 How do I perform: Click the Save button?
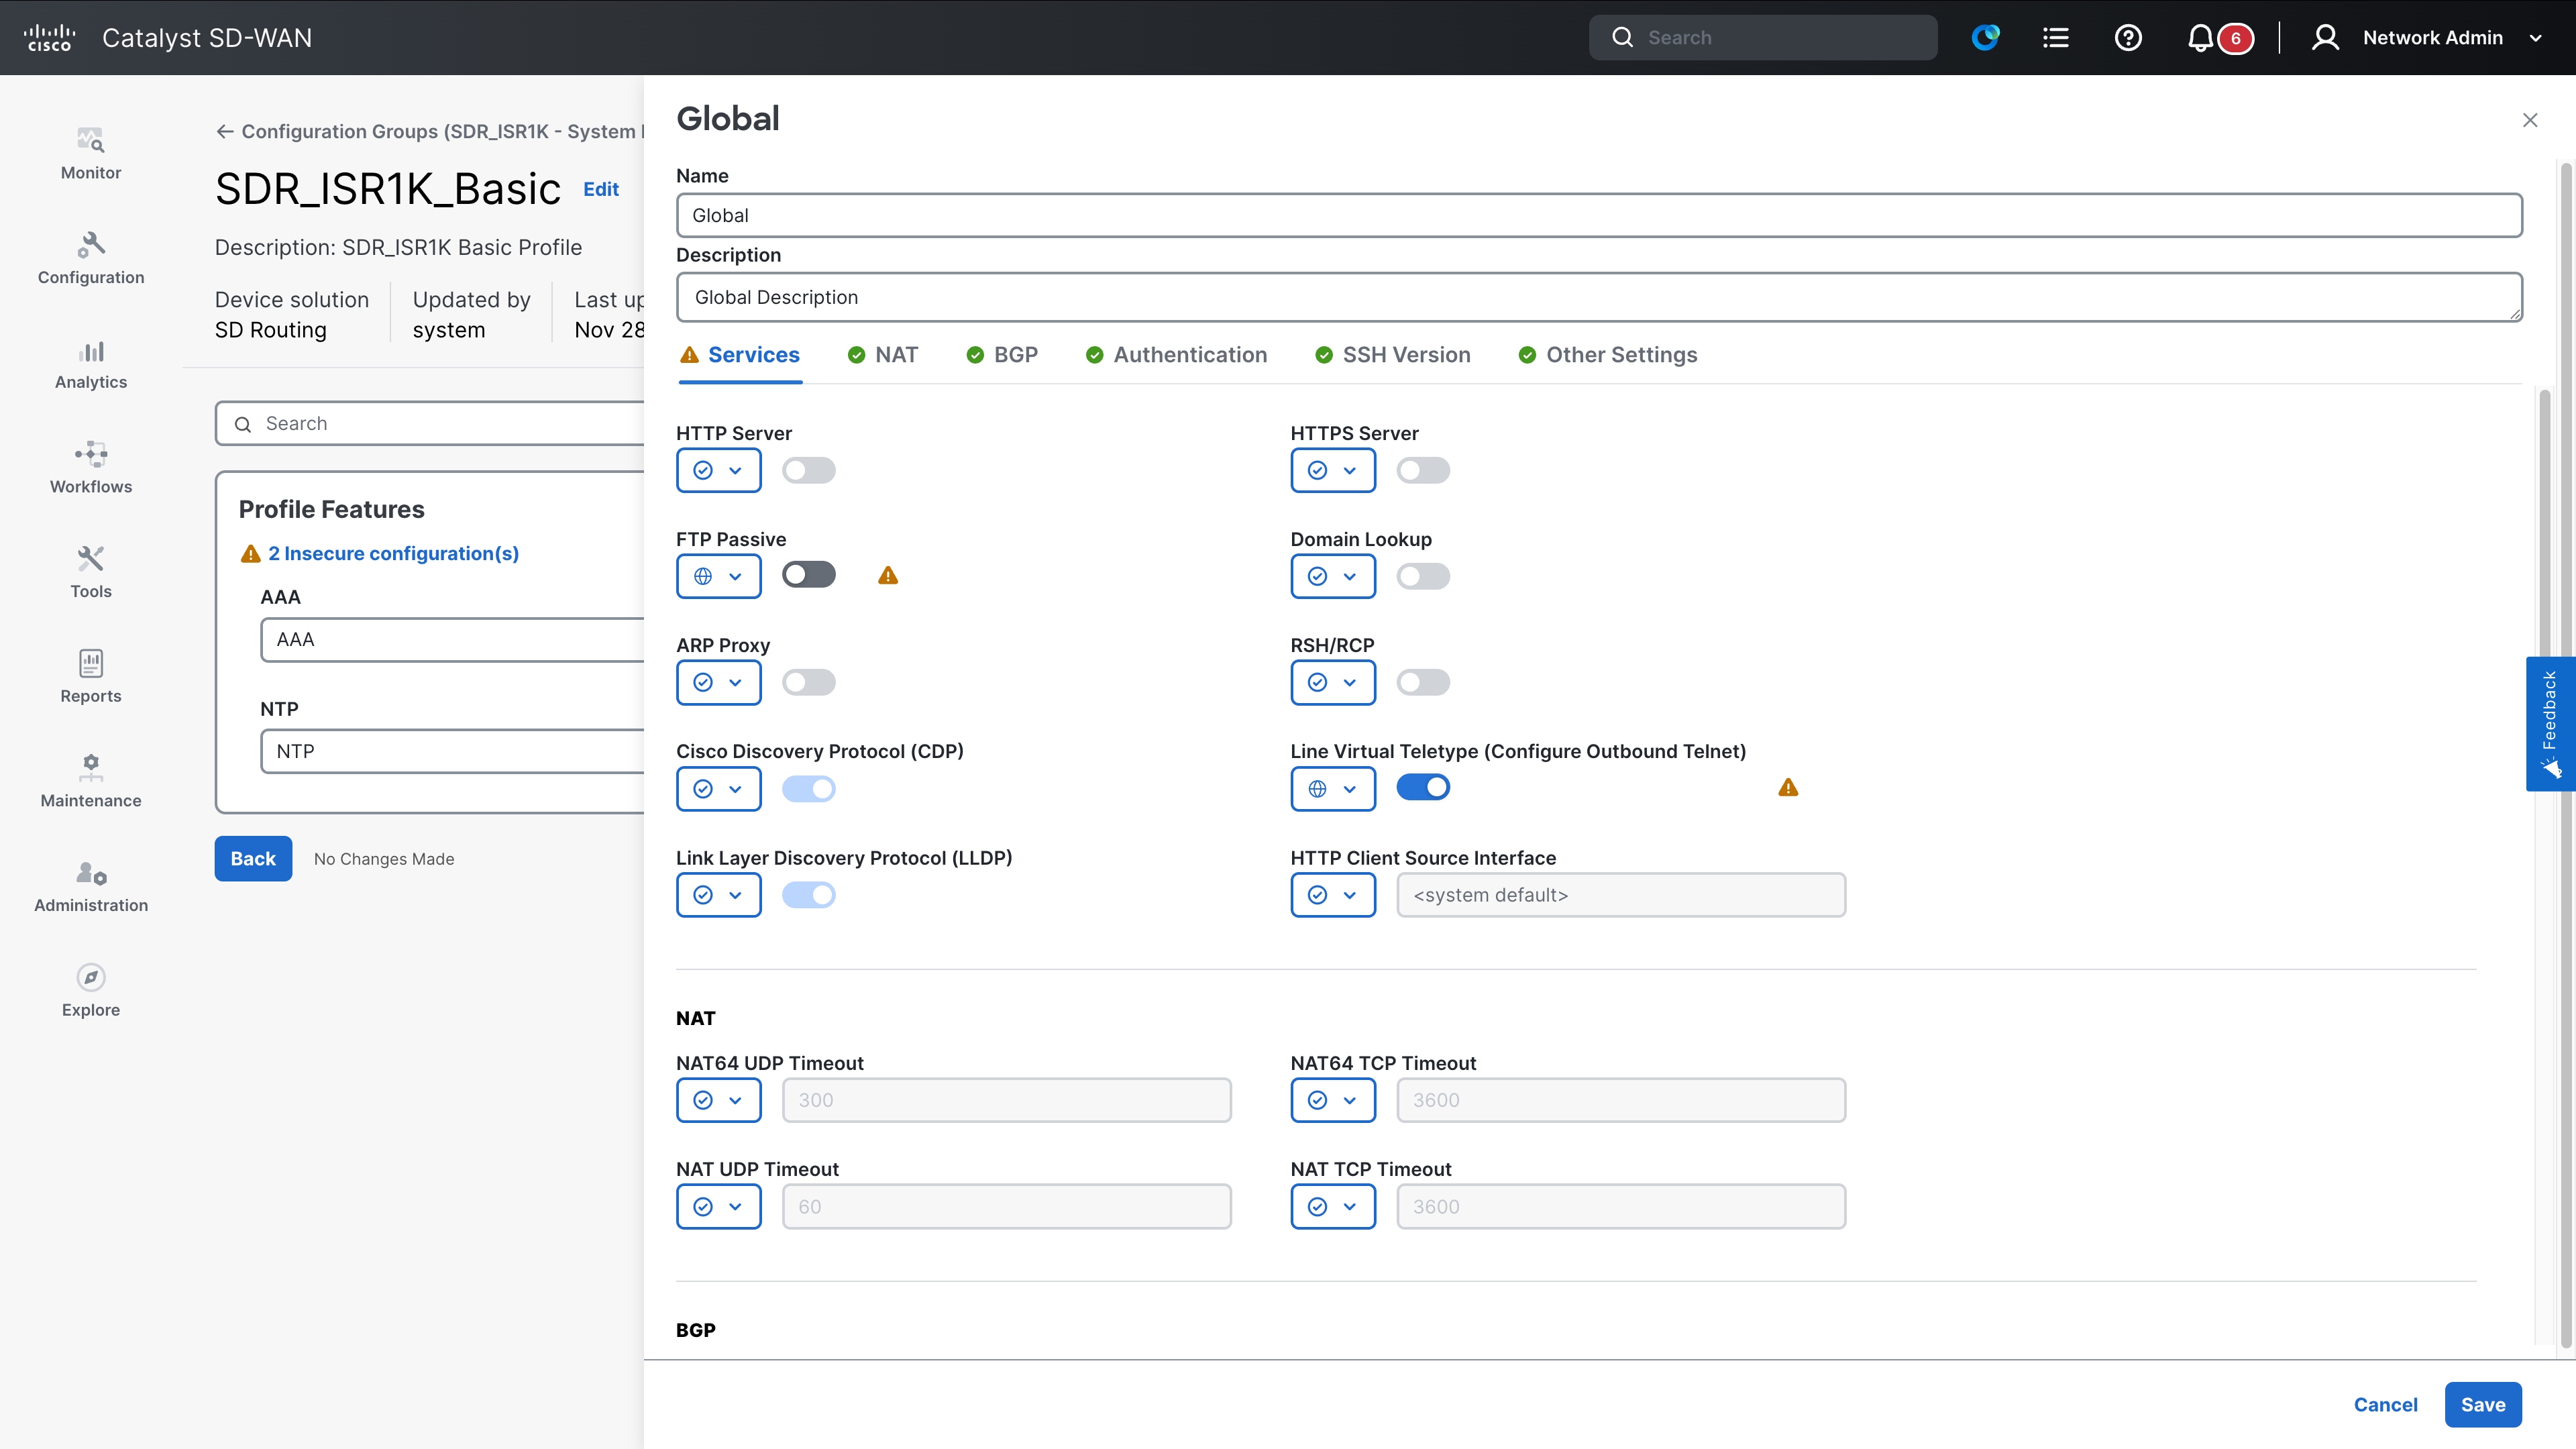(x=2483, y=1404)
